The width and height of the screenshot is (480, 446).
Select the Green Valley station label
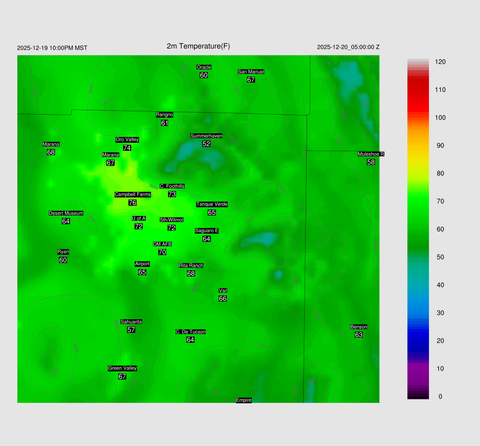click(122, 369)
